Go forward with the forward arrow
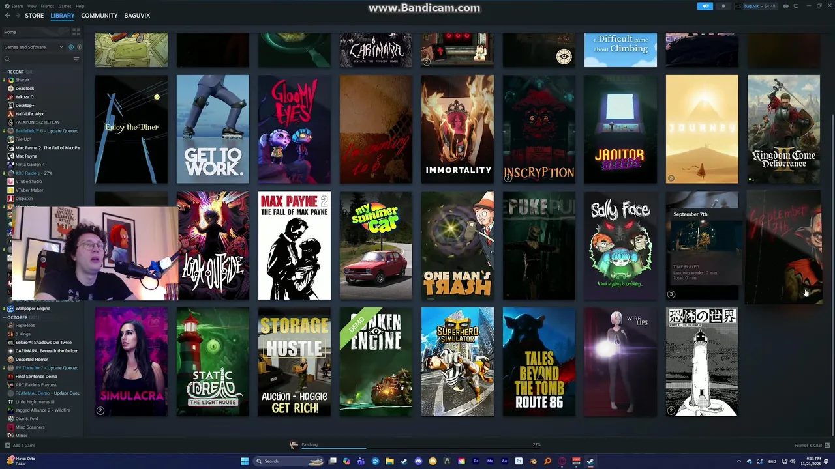 (x=18, y=15)
